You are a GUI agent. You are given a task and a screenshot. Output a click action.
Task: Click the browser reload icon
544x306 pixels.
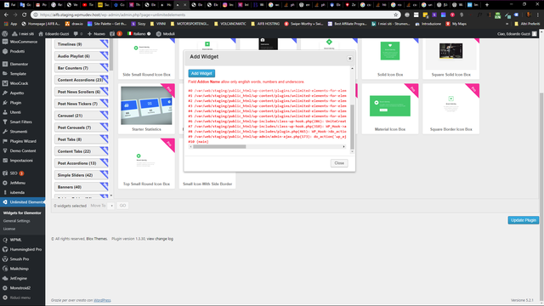[x=24, y=15]
